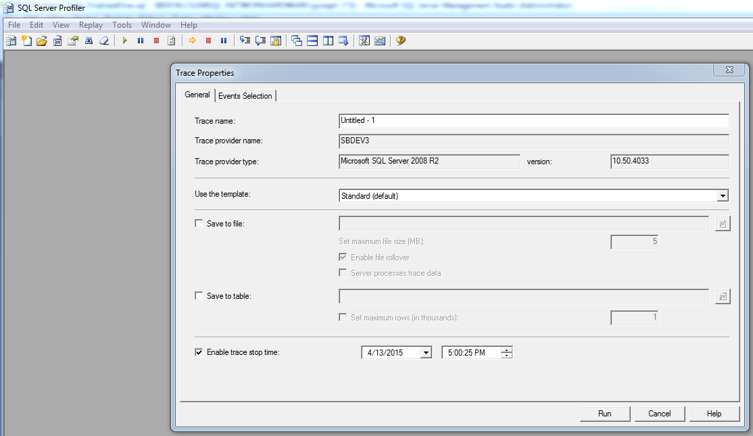Cancel the Trace Properties dialog
753x436 pixels.
659,413
